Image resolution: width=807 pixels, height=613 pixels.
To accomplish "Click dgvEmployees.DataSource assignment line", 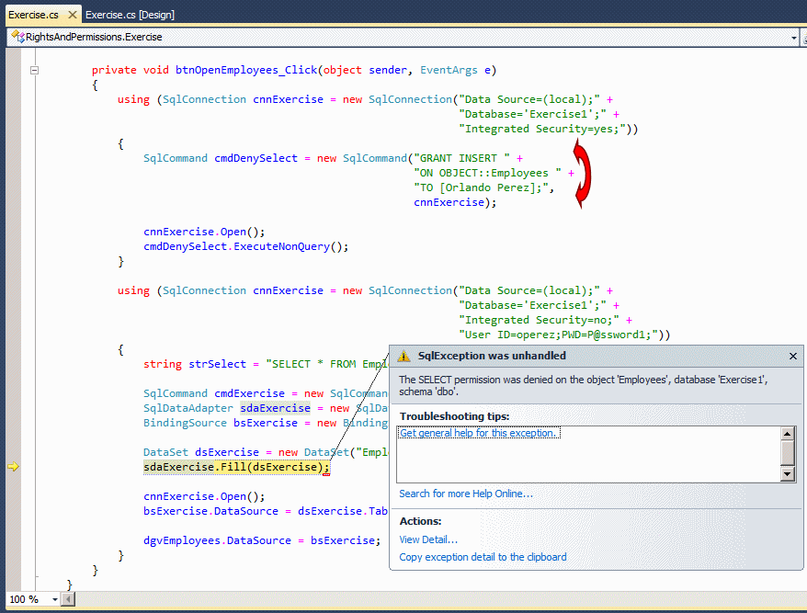I will click(x=262, y=540).
